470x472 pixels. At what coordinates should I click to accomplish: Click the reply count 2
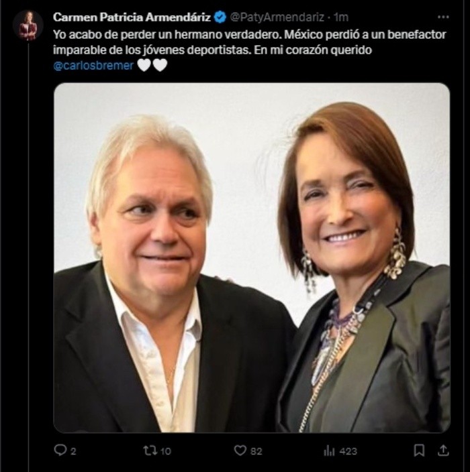[73, 451]
